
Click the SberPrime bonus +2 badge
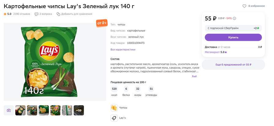pyautogui.click(x=256, y=28)
